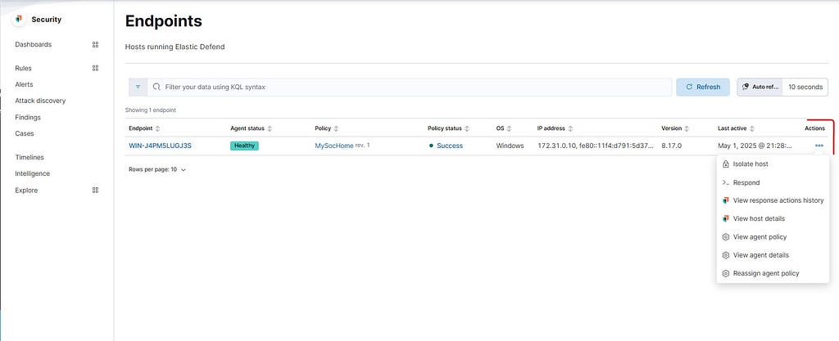
Task: Click the console prompt icon next to Respond
Action: [726, 182]
